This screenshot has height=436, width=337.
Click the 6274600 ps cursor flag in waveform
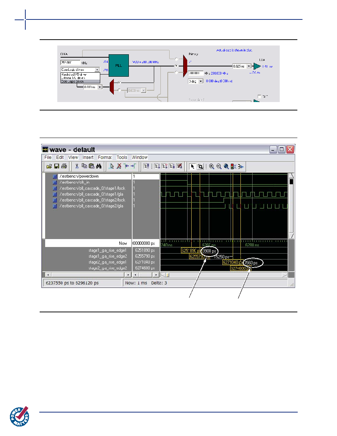(x=241, y=268)
